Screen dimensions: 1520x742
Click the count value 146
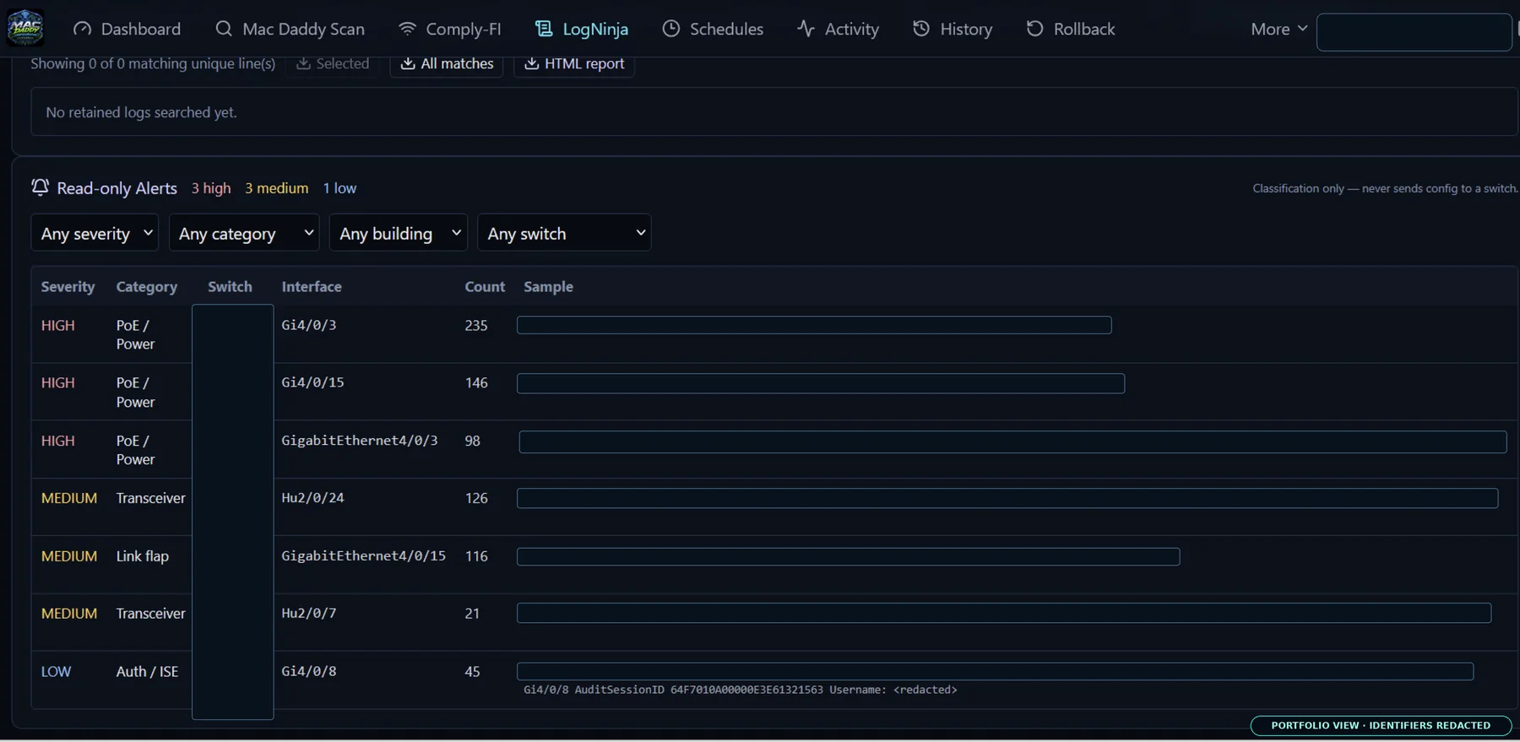click(476, 382)
